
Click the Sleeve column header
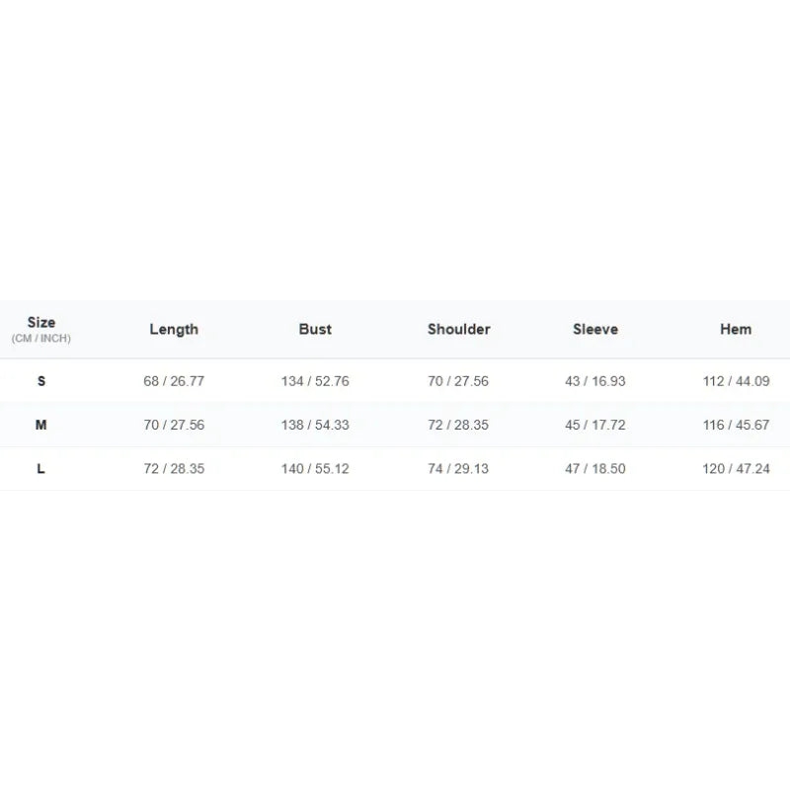tap(595, 329)
